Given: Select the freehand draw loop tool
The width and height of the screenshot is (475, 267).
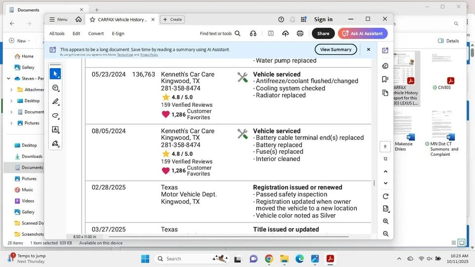Looking at the screenshot, I should coord(55,116).
